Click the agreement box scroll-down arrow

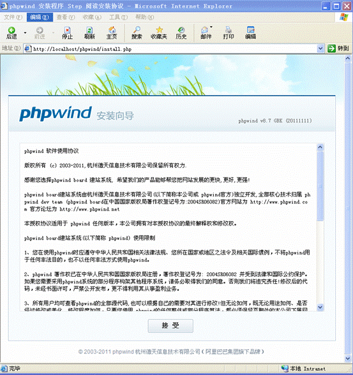coord(320,307)
